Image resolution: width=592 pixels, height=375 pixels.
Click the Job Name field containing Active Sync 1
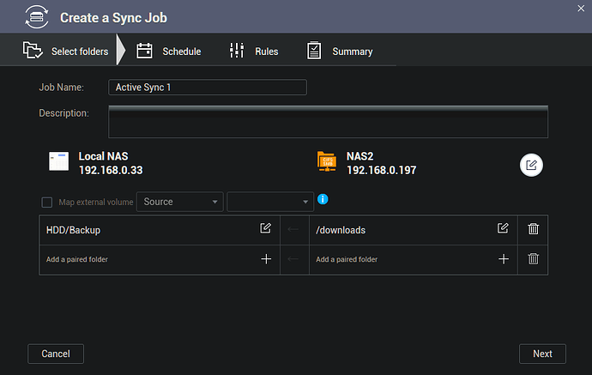(x=208, y=88)
